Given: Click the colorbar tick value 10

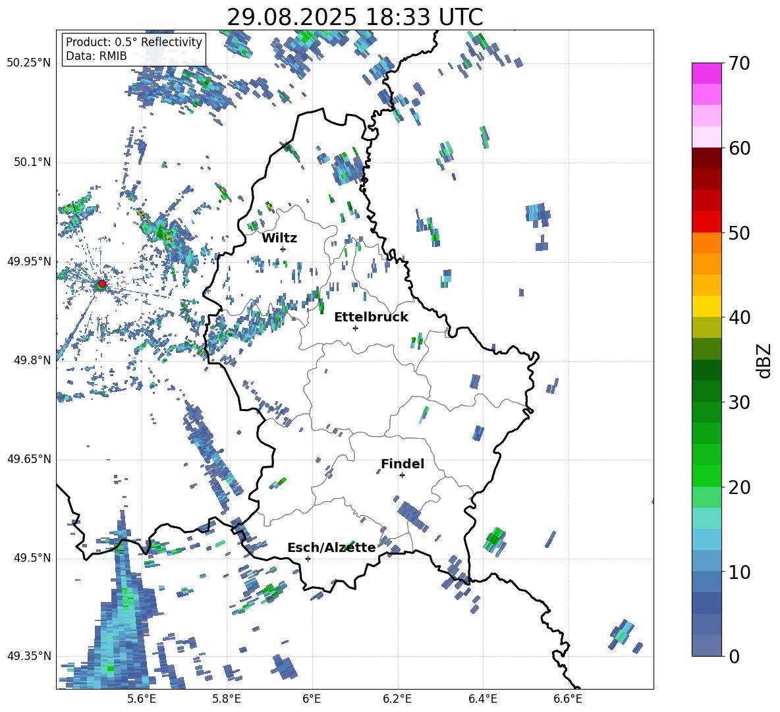Looking at the screenshot, I should click(x=739, y=572).
